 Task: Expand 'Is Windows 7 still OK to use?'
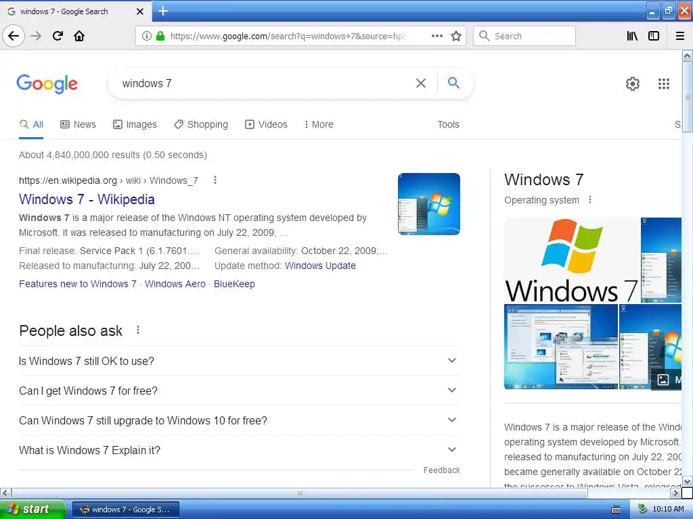(239, 361)
